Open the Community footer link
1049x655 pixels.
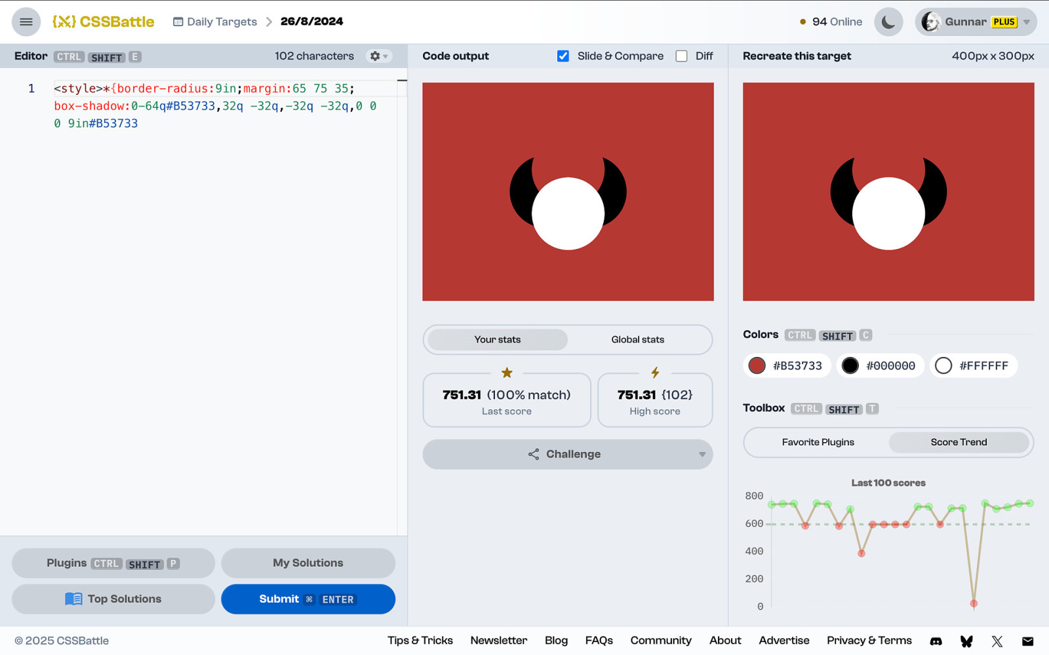(661, 641)
